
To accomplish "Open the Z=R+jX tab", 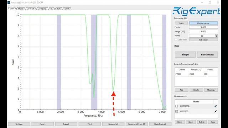I will 31,9.
